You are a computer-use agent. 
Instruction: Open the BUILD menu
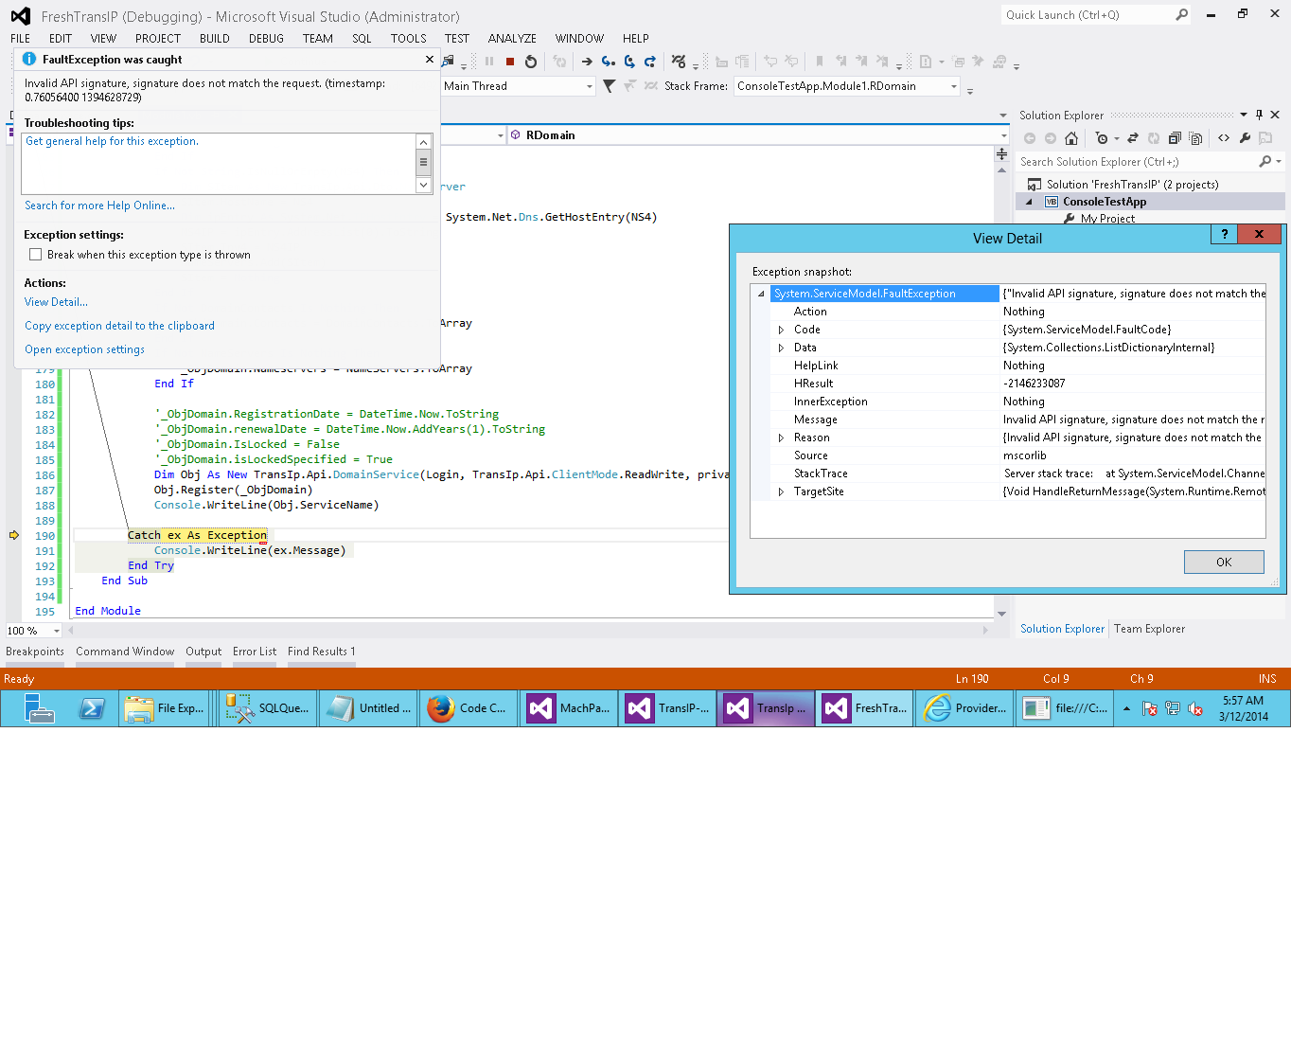(x=215, y=39)
